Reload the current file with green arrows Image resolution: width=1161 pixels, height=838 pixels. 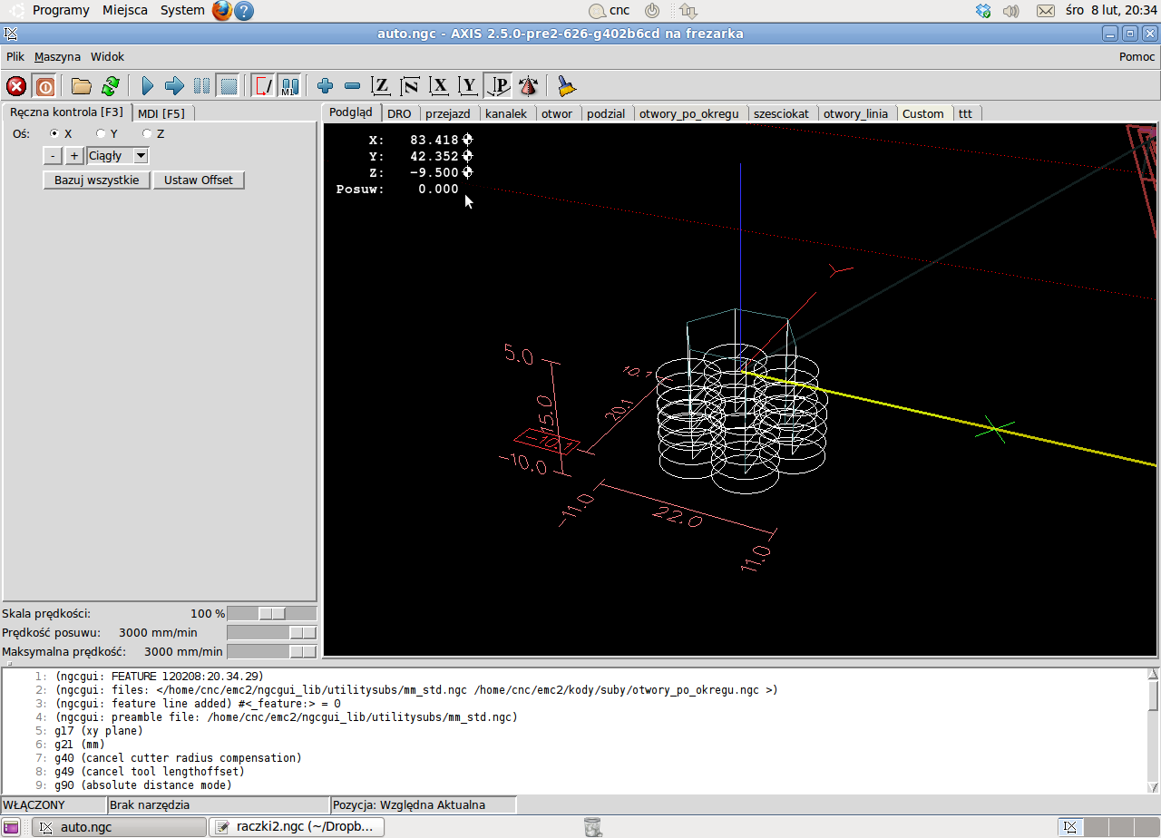pyautogui.click(x=111, y=86)
